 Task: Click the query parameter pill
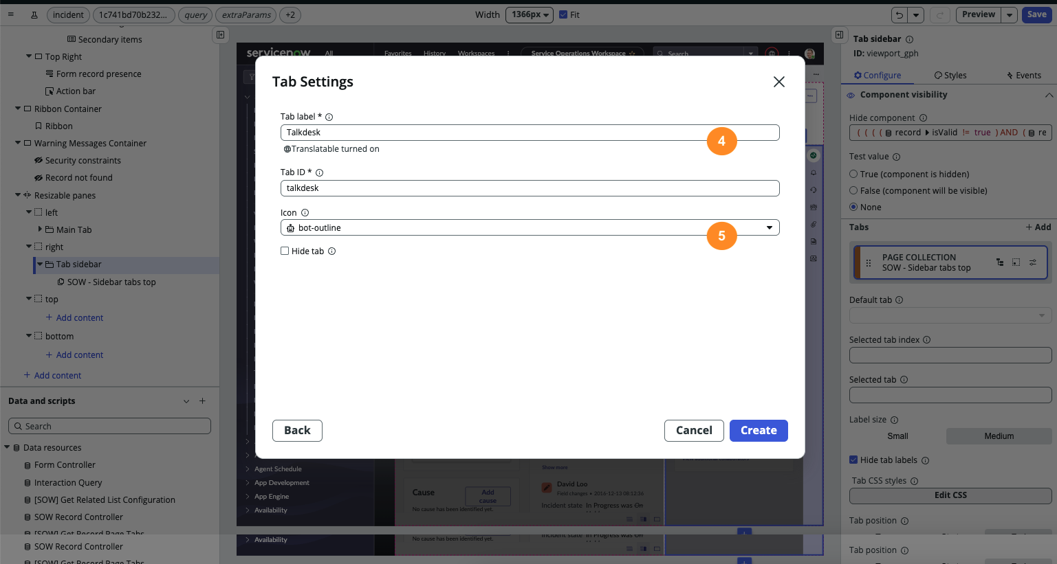click(196, 14)
